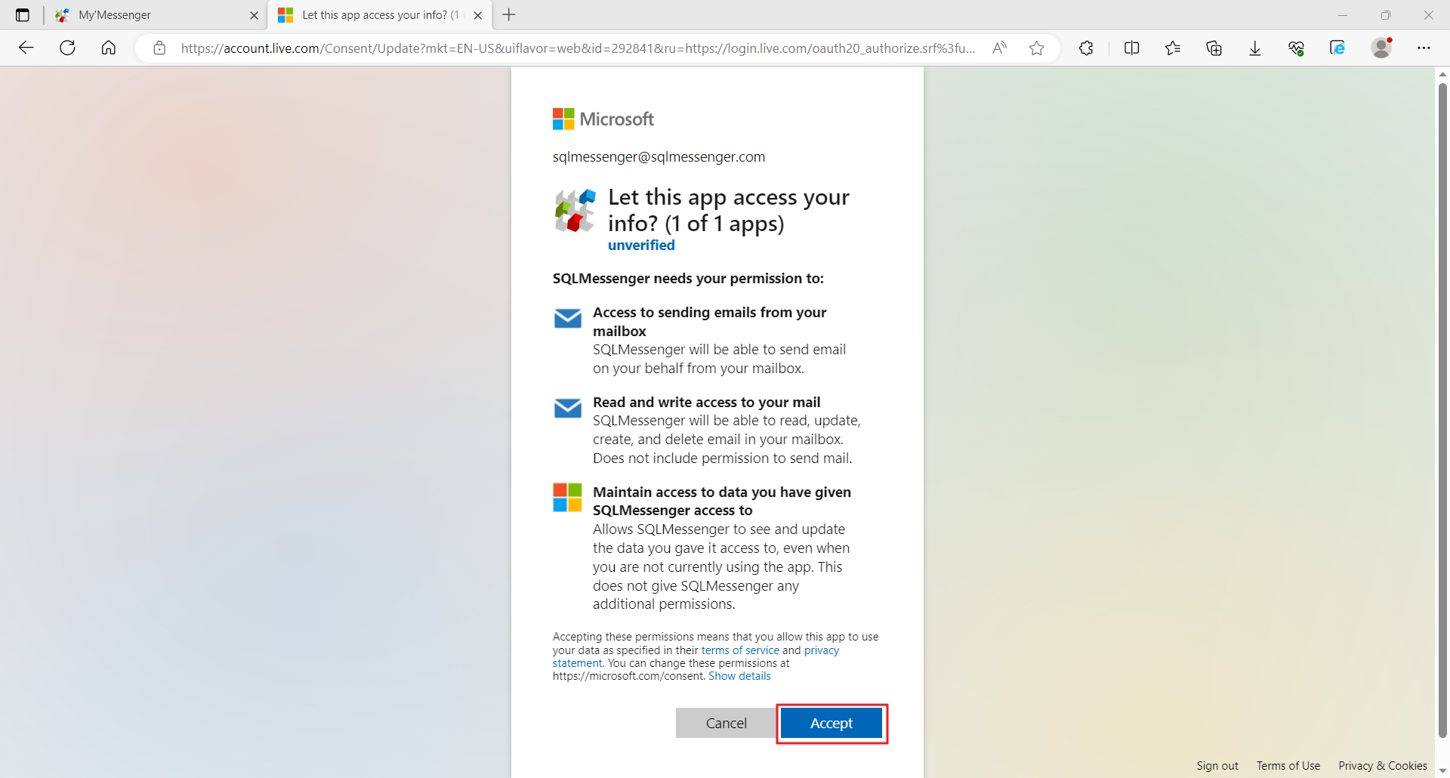Click the SQLMessenger app logo
1450x778 pixels.
point(575,211)
